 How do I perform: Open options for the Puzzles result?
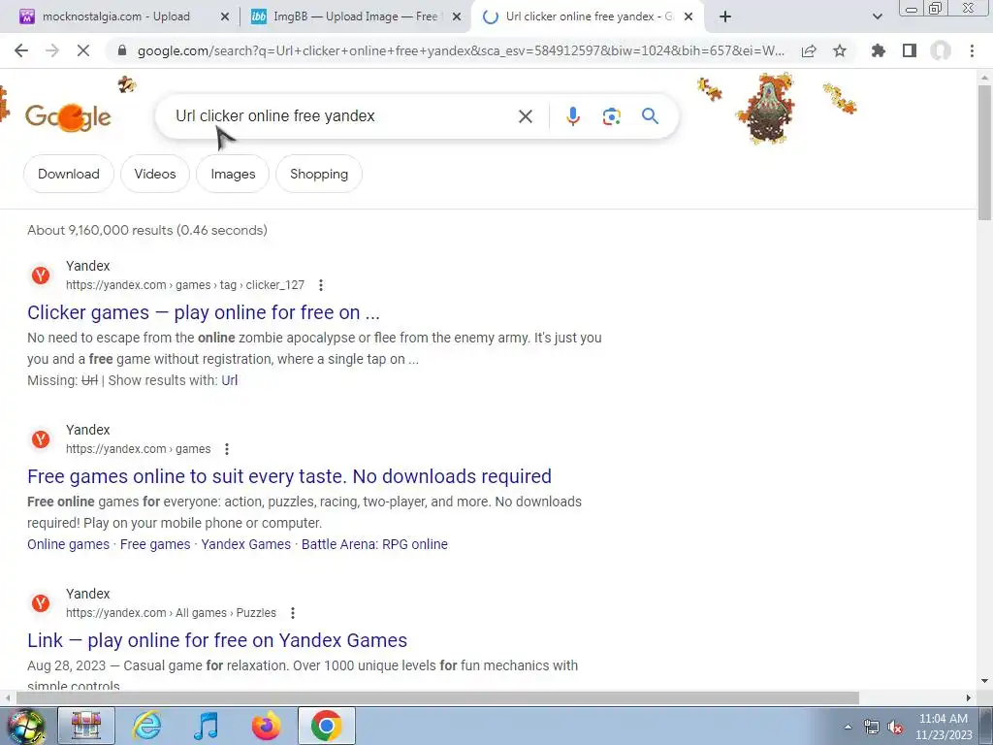coord(293,613)
